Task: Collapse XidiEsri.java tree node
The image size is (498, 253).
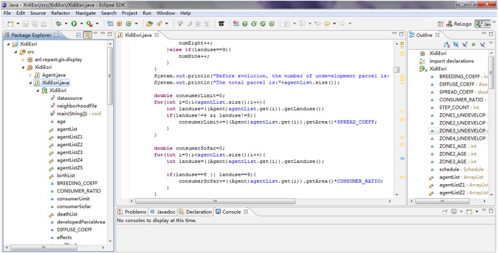Action: tap(30, 83)
